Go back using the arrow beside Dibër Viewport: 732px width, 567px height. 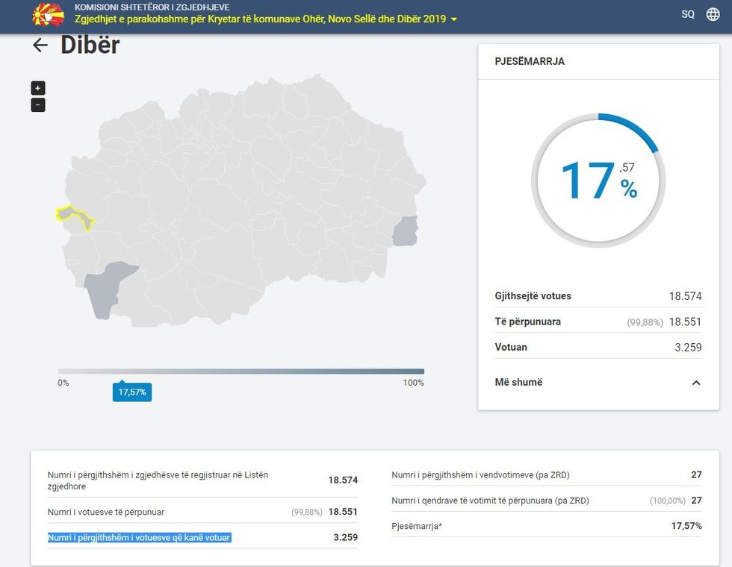[x=38, y=45]
